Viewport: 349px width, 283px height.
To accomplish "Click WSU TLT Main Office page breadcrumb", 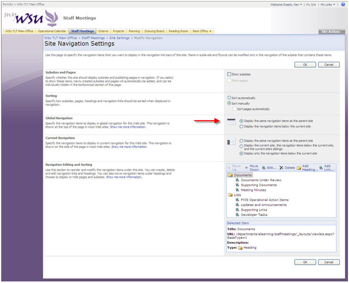I will click(x=60, y=38).
